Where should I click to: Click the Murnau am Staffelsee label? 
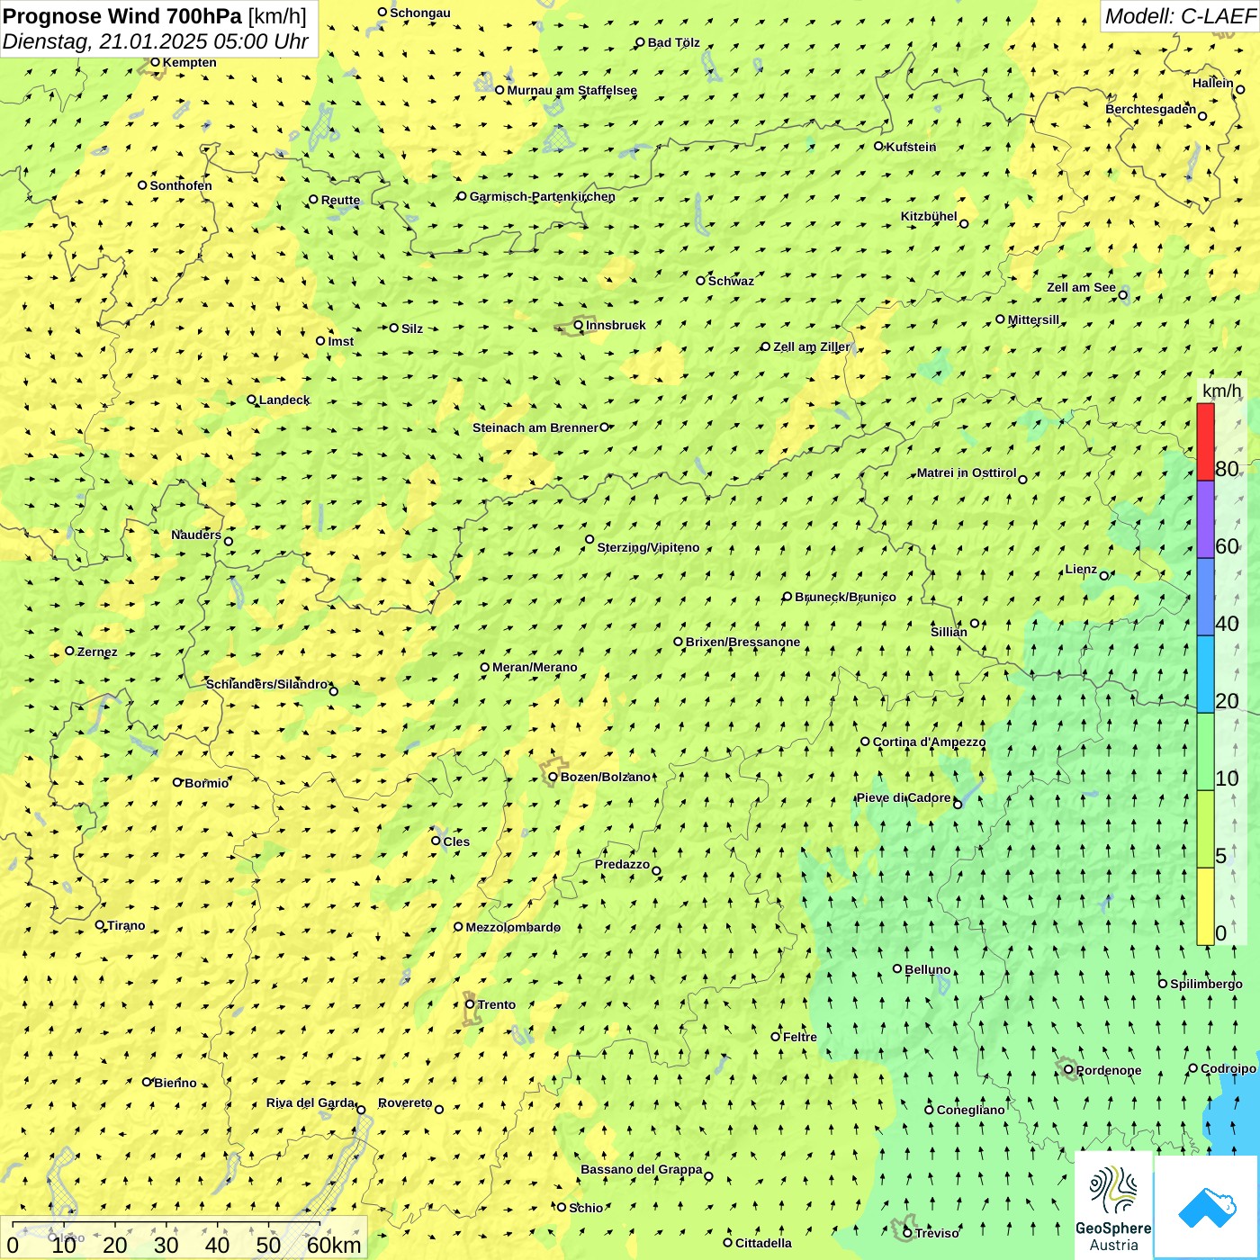[x=572, y=90]
